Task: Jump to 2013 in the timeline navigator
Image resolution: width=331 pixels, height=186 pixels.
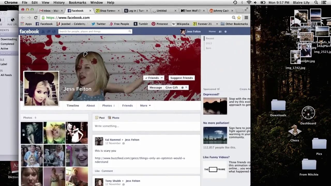Action: (209, 43)
